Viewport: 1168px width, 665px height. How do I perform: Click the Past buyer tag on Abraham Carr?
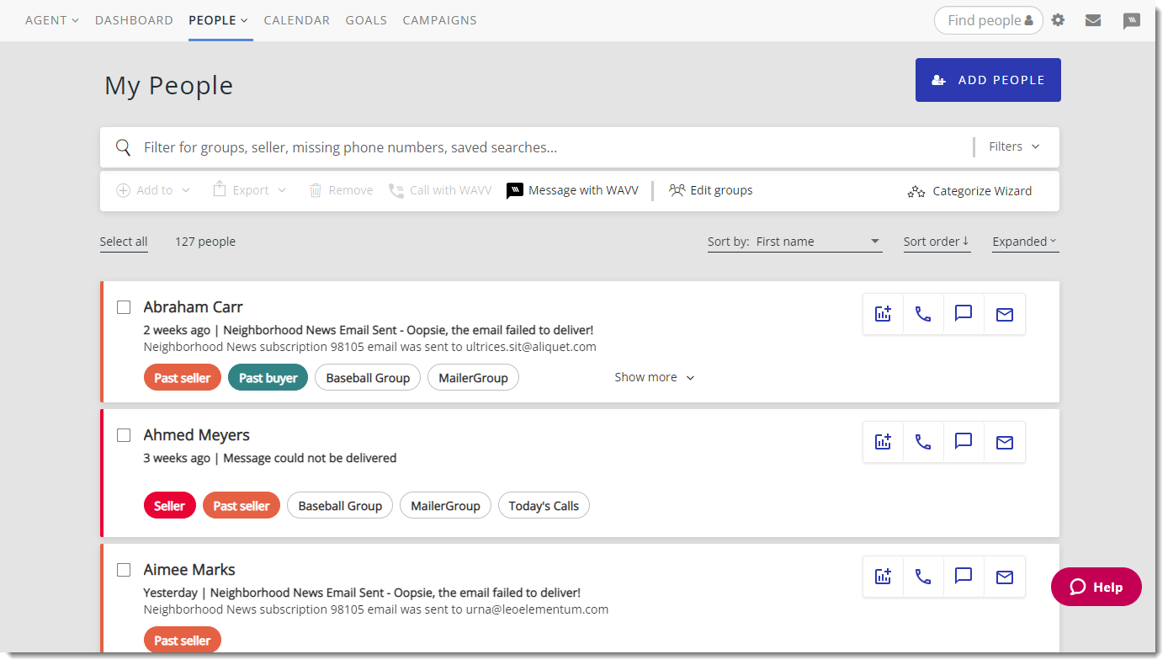point(268,378)
